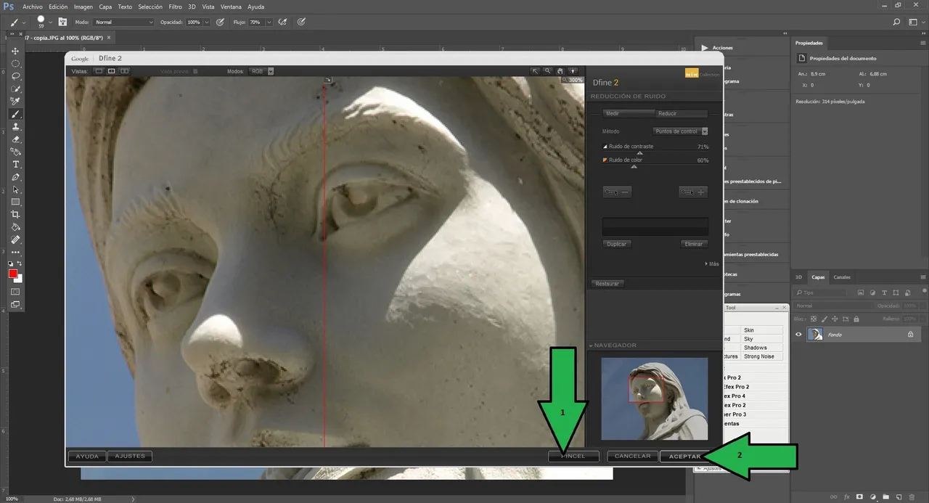Screen dimensions: 929x503
Task: Collapse the Navegador section
Action: click(x=591, y=345)
